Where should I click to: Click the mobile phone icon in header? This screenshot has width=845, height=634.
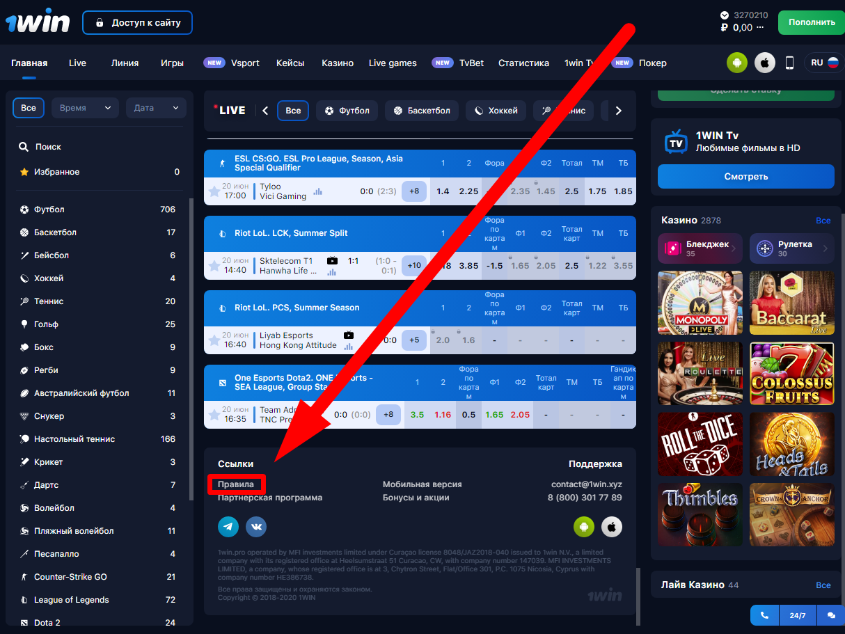(789, 63)
